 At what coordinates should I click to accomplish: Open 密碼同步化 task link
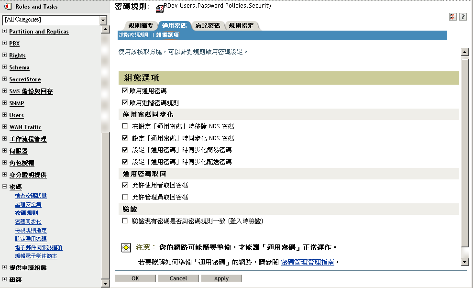(x=28, y=222)
